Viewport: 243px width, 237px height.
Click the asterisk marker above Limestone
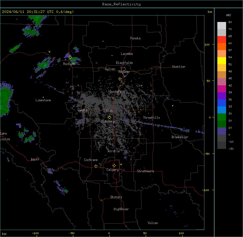43,97
